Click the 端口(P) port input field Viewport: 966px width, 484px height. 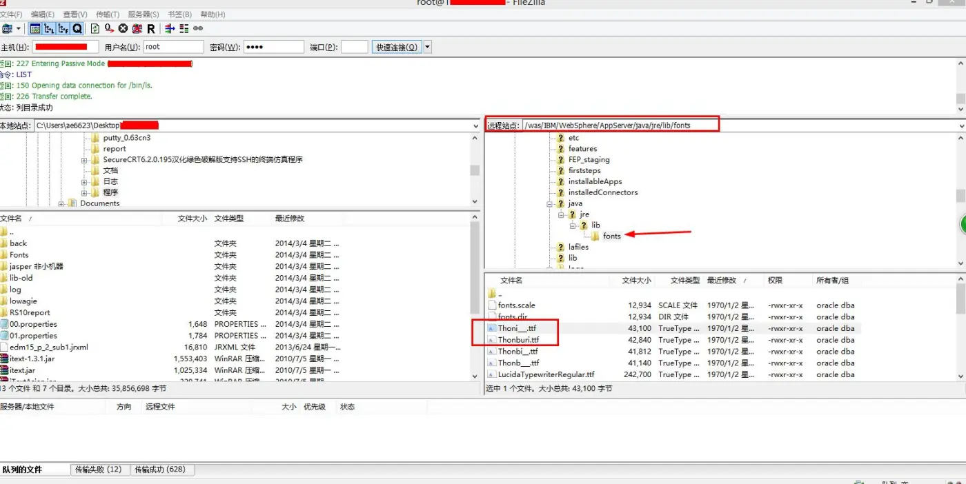(x=354, y=47)
